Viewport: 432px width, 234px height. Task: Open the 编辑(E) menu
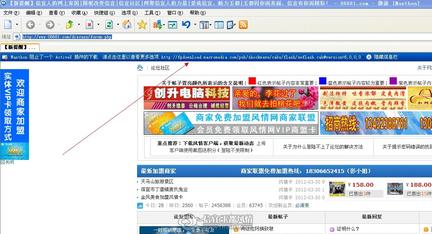tap(34, 13)
